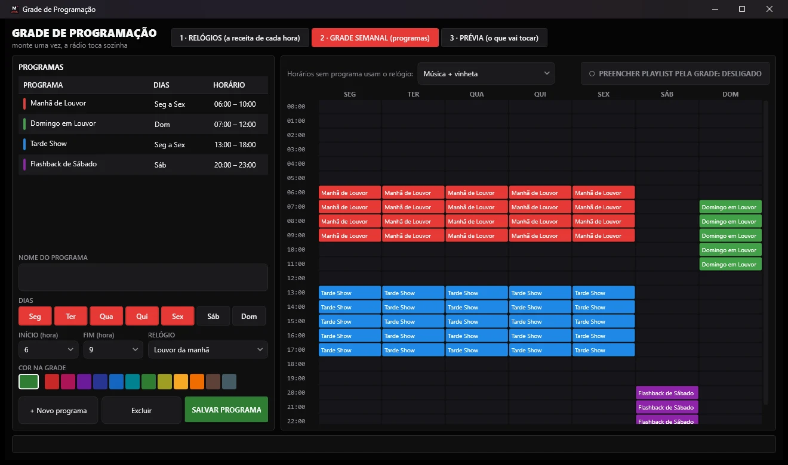Click the weekly grid vertical scrollbar
788x465 pixels.
766,253
